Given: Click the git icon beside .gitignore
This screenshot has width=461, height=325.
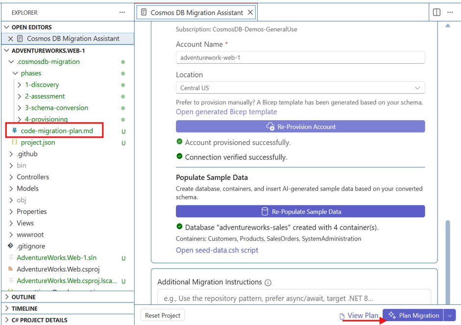Looking at the screenshot, I should click(x=11, y=246).
